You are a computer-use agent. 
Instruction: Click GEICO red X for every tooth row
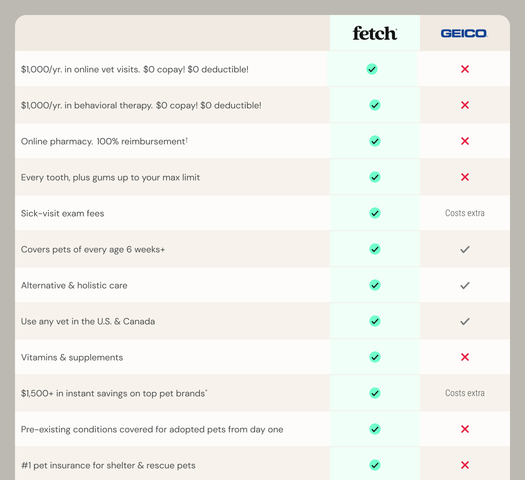click(x=465, y=177)
